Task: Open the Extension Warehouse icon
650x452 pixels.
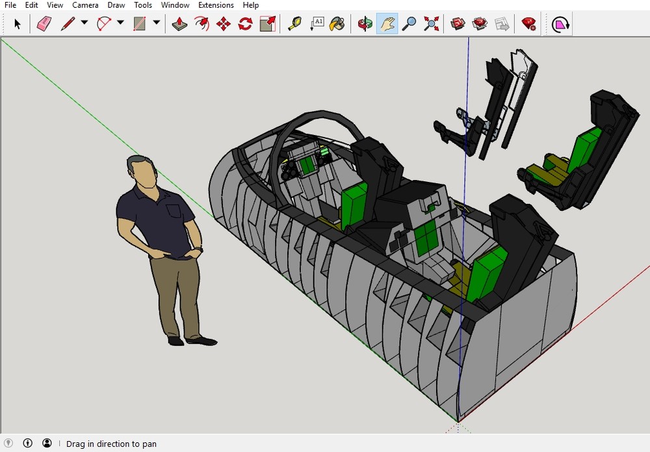Action: click(528, 23)
